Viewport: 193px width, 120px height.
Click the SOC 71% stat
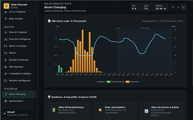(x=148, y=7)
